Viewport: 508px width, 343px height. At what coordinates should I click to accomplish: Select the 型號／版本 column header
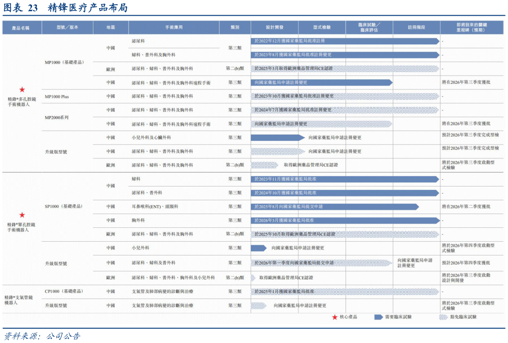click(x=67, y=28)
